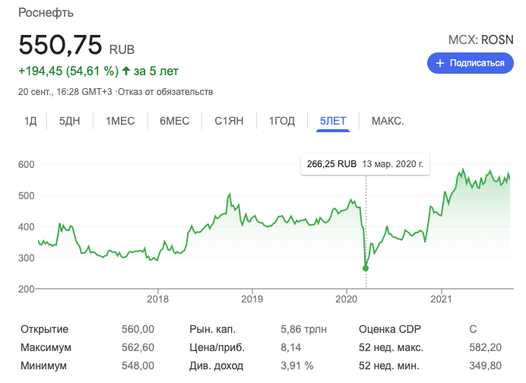
Task: Click the 266,25 RUB chart tooltip
Action: coord(365,164)
